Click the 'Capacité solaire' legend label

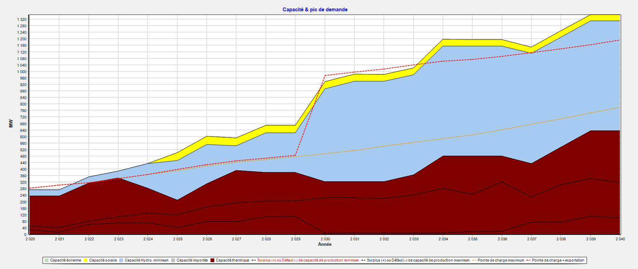[103, 260]
